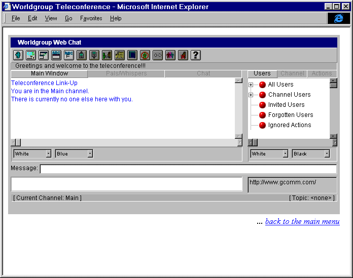353x278 pixels.
Task: Click the group of people toolbar icon
Action: tap(170, 55)
